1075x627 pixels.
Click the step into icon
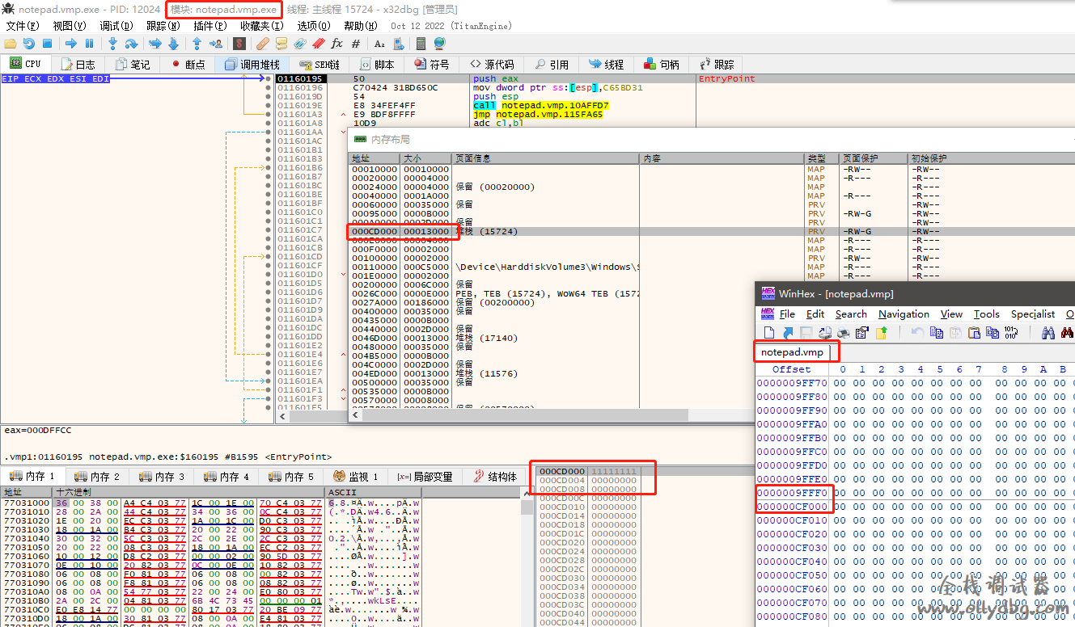tap(113, 44)
